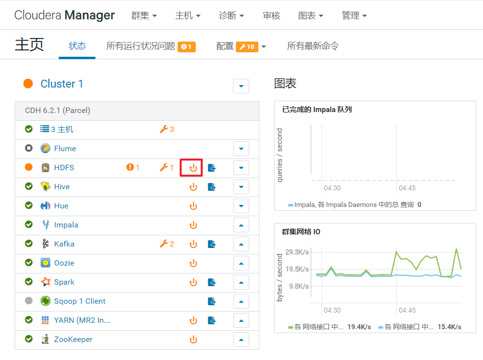Open the HDFS service actions dropdown
This screenshot has height=360, width=483.
[241, 168]
